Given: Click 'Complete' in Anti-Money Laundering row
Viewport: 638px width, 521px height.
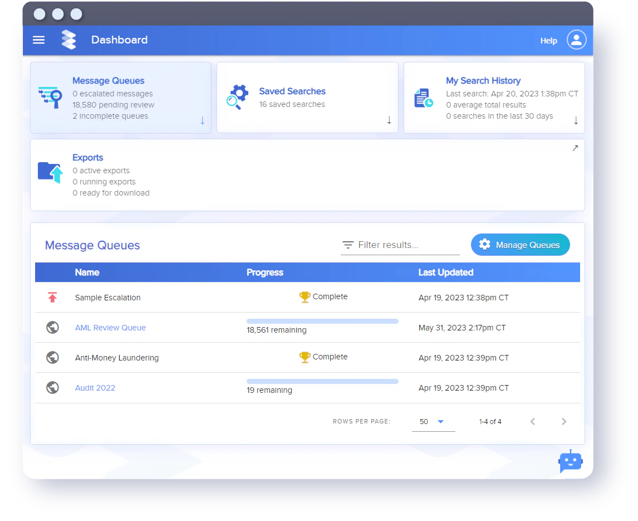Looking at the screenshot, I should (330, 357).
